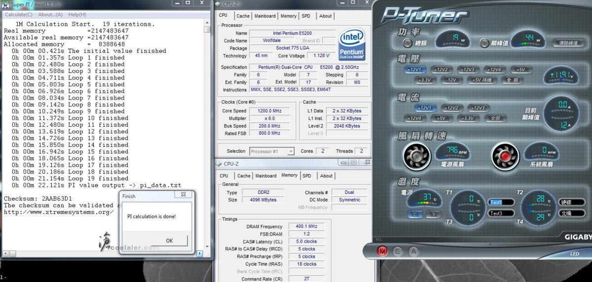Screen dimensions: 592x282
Task: Switch temperature unit to °C
Action: click(x=415, y=214)
